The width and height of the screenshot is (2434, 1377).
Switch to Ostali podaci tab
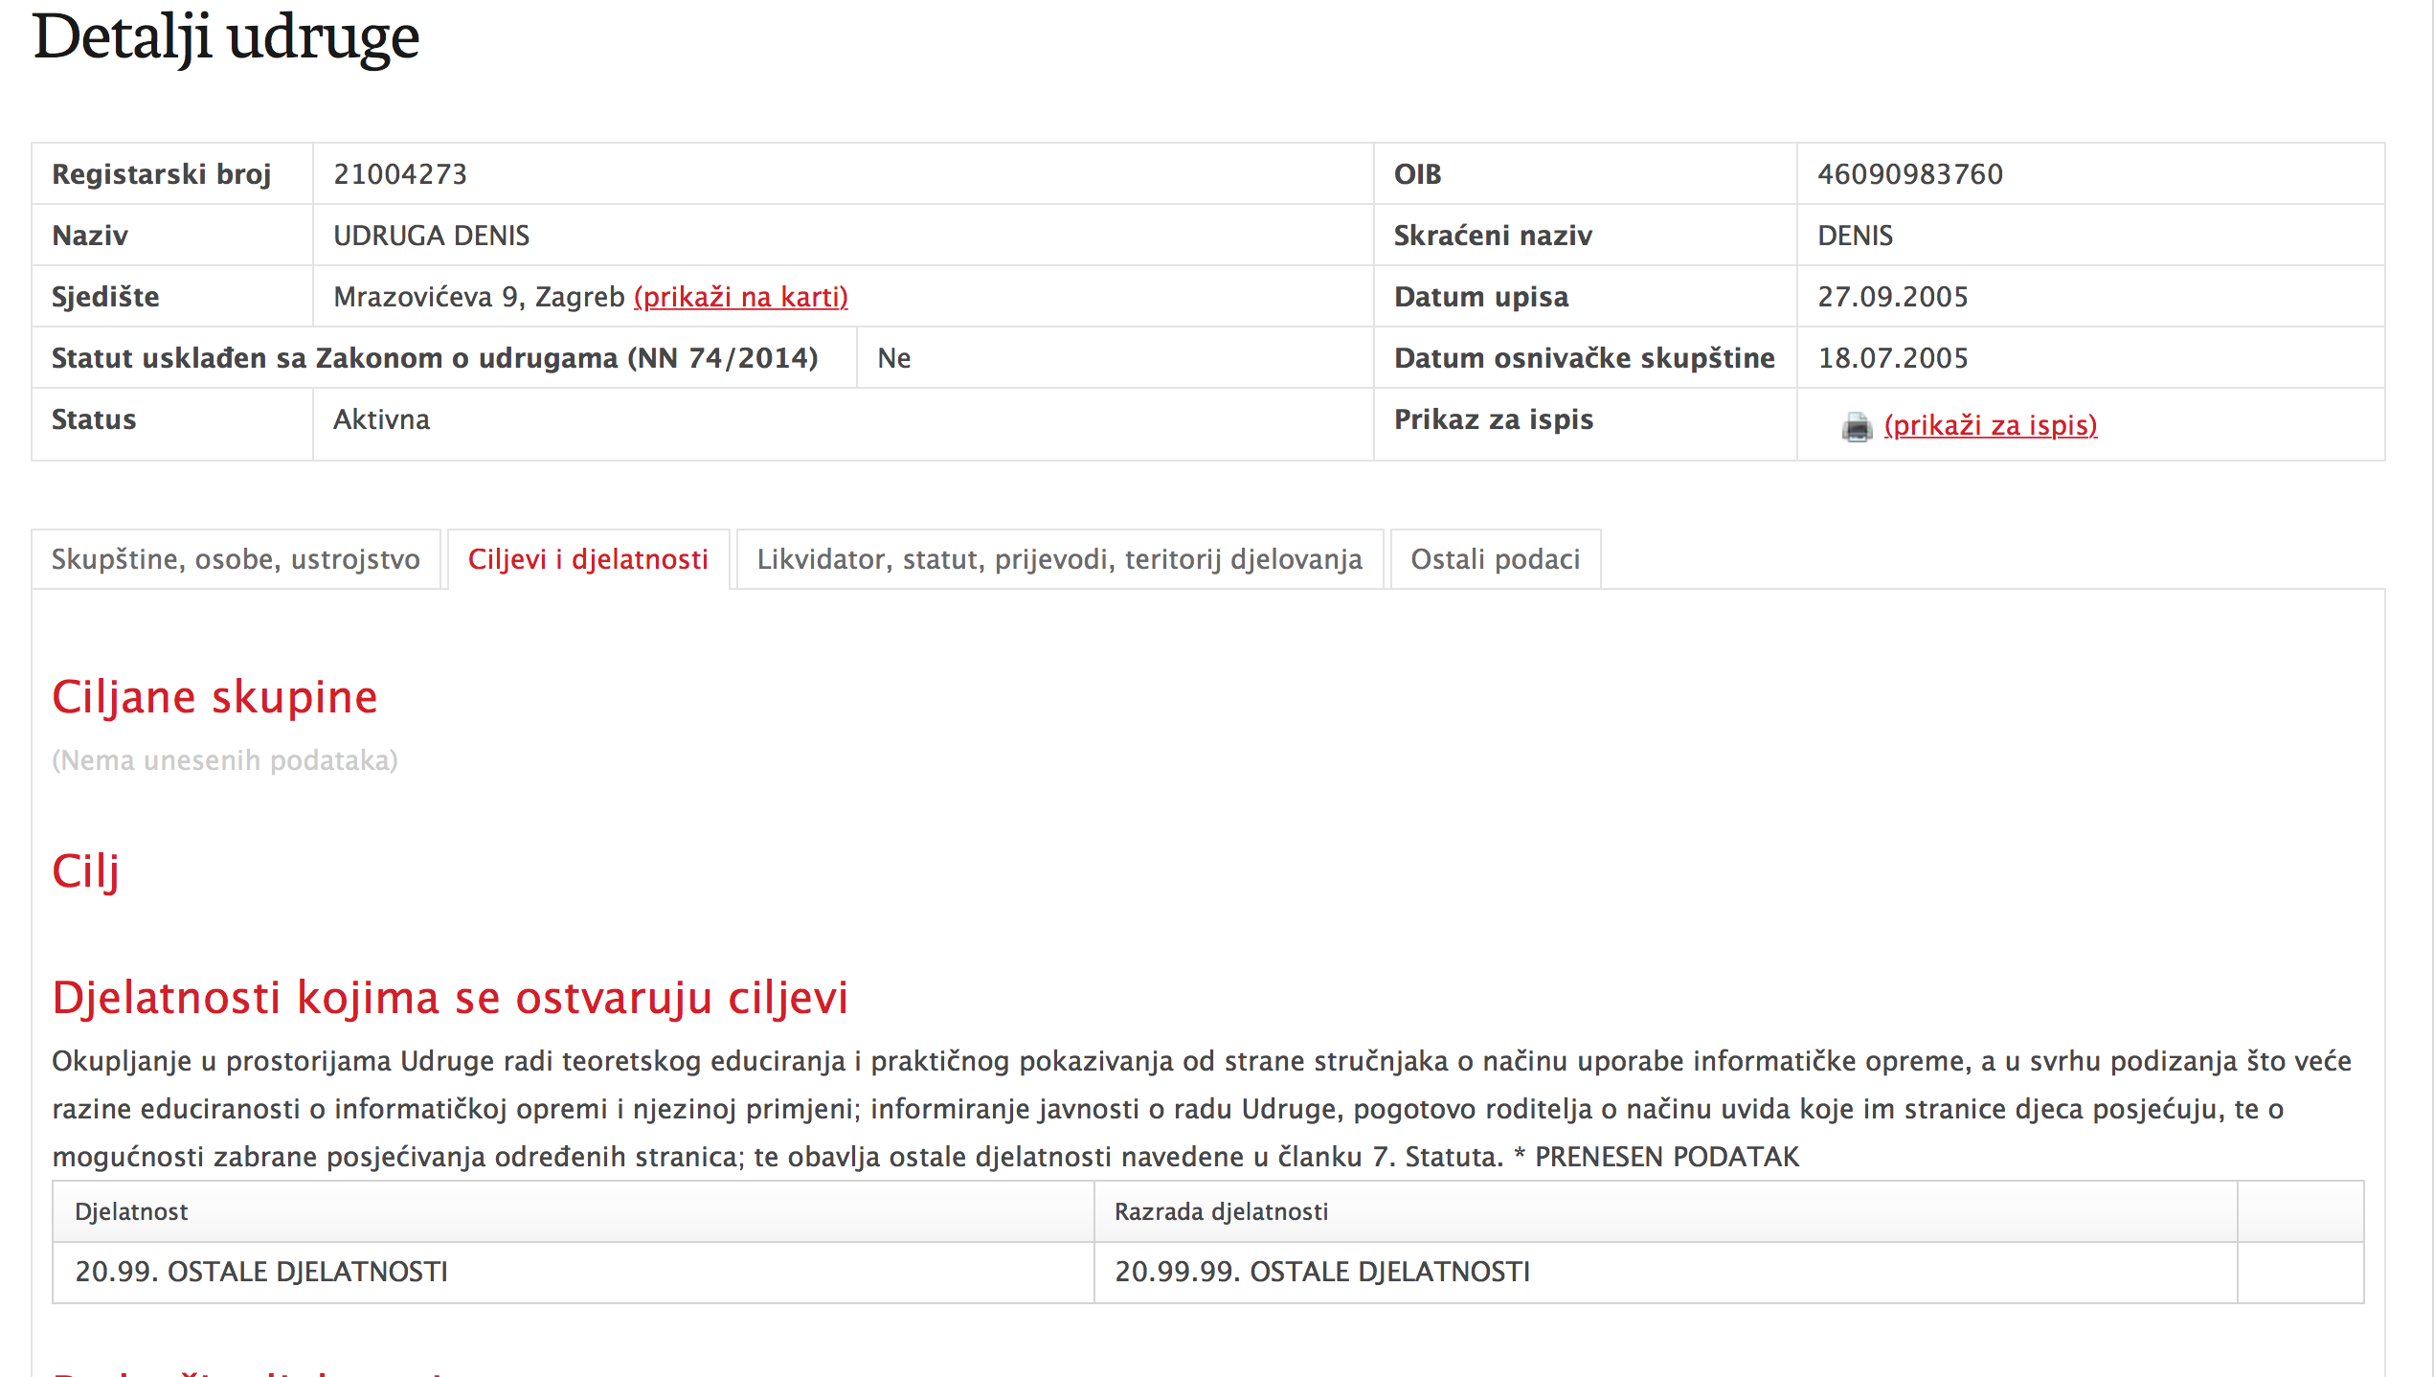point(1495,559)
